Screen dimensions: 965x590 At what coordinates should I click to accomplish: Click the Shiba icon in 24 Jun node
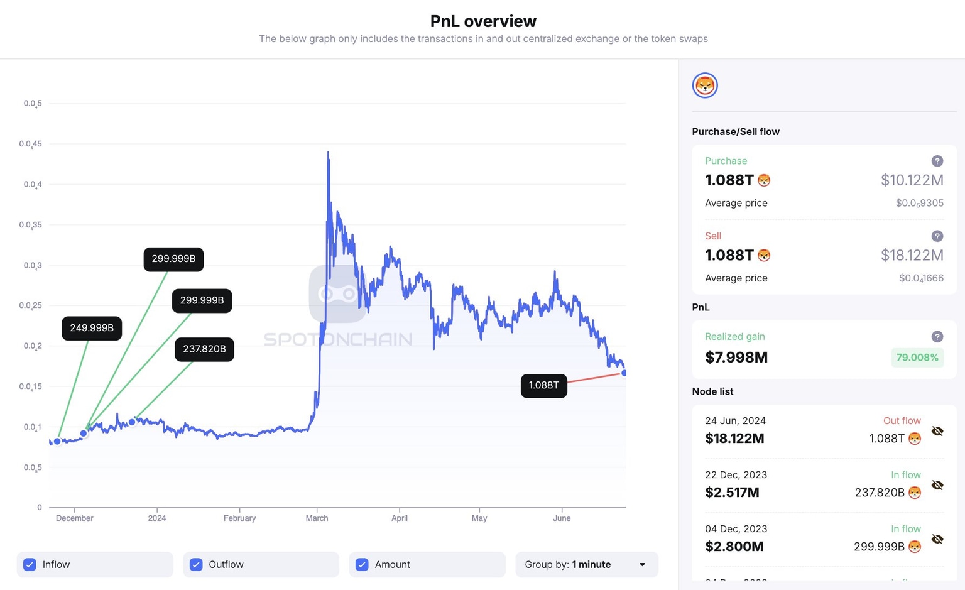pos(915,439)
